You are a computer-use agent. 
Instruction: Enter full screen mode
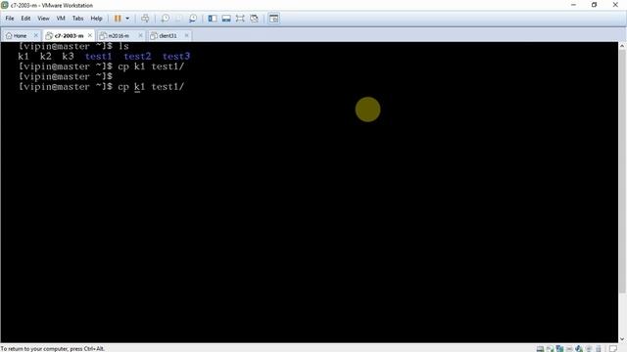pyautogui.click(x=240, y=19)
